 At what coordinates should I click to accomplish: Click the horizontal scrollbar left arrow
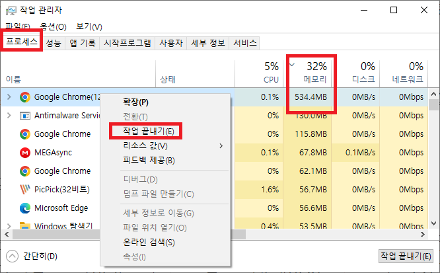coord(7,234)
